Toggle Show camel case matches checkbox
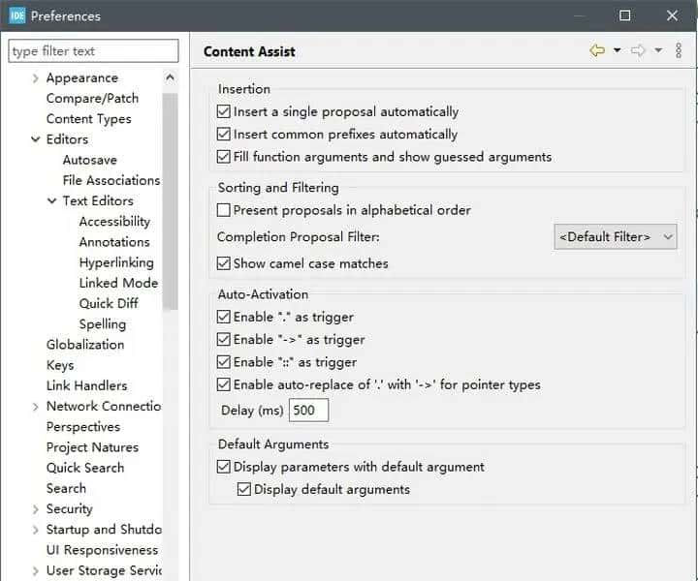Image resolution: width=698 pixels, height=581 pixels. pyautogui.click(x=224, y=263)
